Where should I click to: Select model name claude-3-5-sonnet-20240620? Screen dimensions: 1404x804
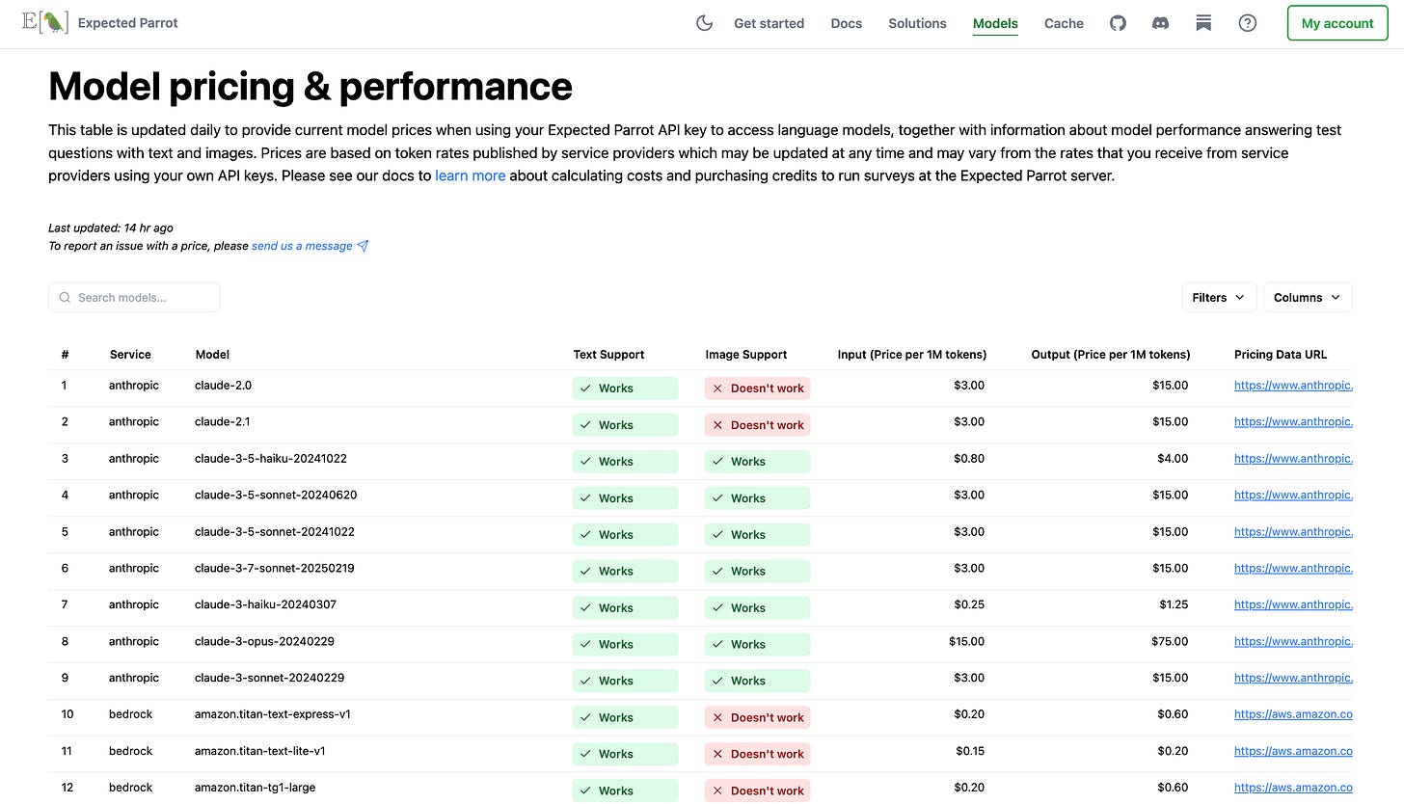tap(276, 496)
